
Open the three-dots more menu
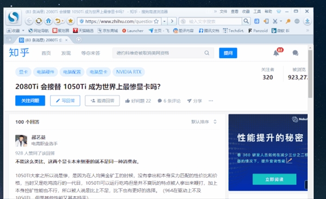(211, 101)
